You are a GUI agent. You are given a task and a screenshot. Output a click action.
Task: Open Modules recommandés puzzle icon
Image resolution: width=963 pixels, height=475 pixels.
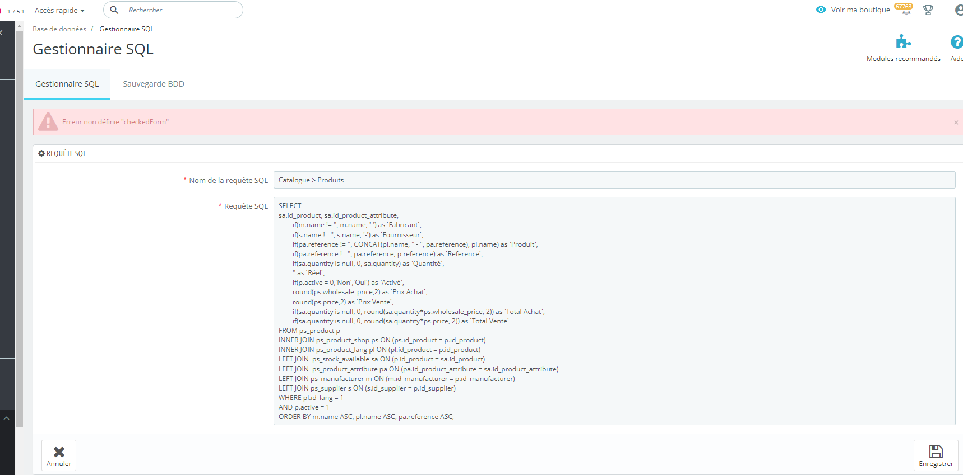click(x=903, y=42)
